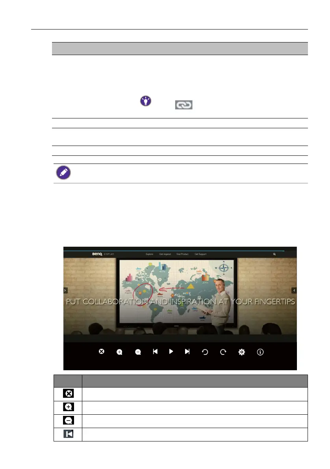The height and width of the screenshot is (469, 330).
Task: Click the search magnifier icon on the BenQ site
Action: point(274,254)
